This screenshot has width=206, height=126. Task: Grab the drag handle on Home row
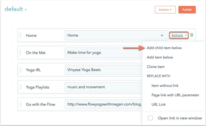click(x=21, y=35)
